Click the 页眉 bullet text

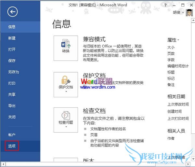pos(94,135)
